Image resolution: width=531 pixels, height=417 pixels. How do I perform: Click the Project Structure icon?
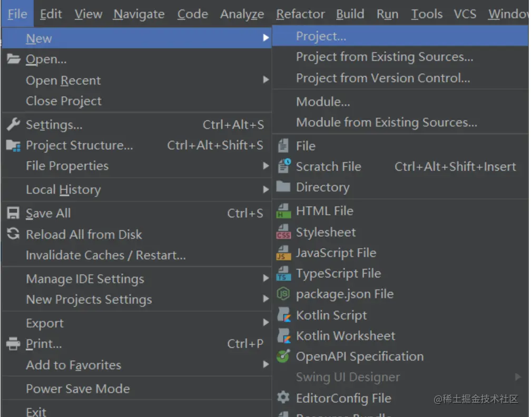pyautogui.click(x=13, y=146)
